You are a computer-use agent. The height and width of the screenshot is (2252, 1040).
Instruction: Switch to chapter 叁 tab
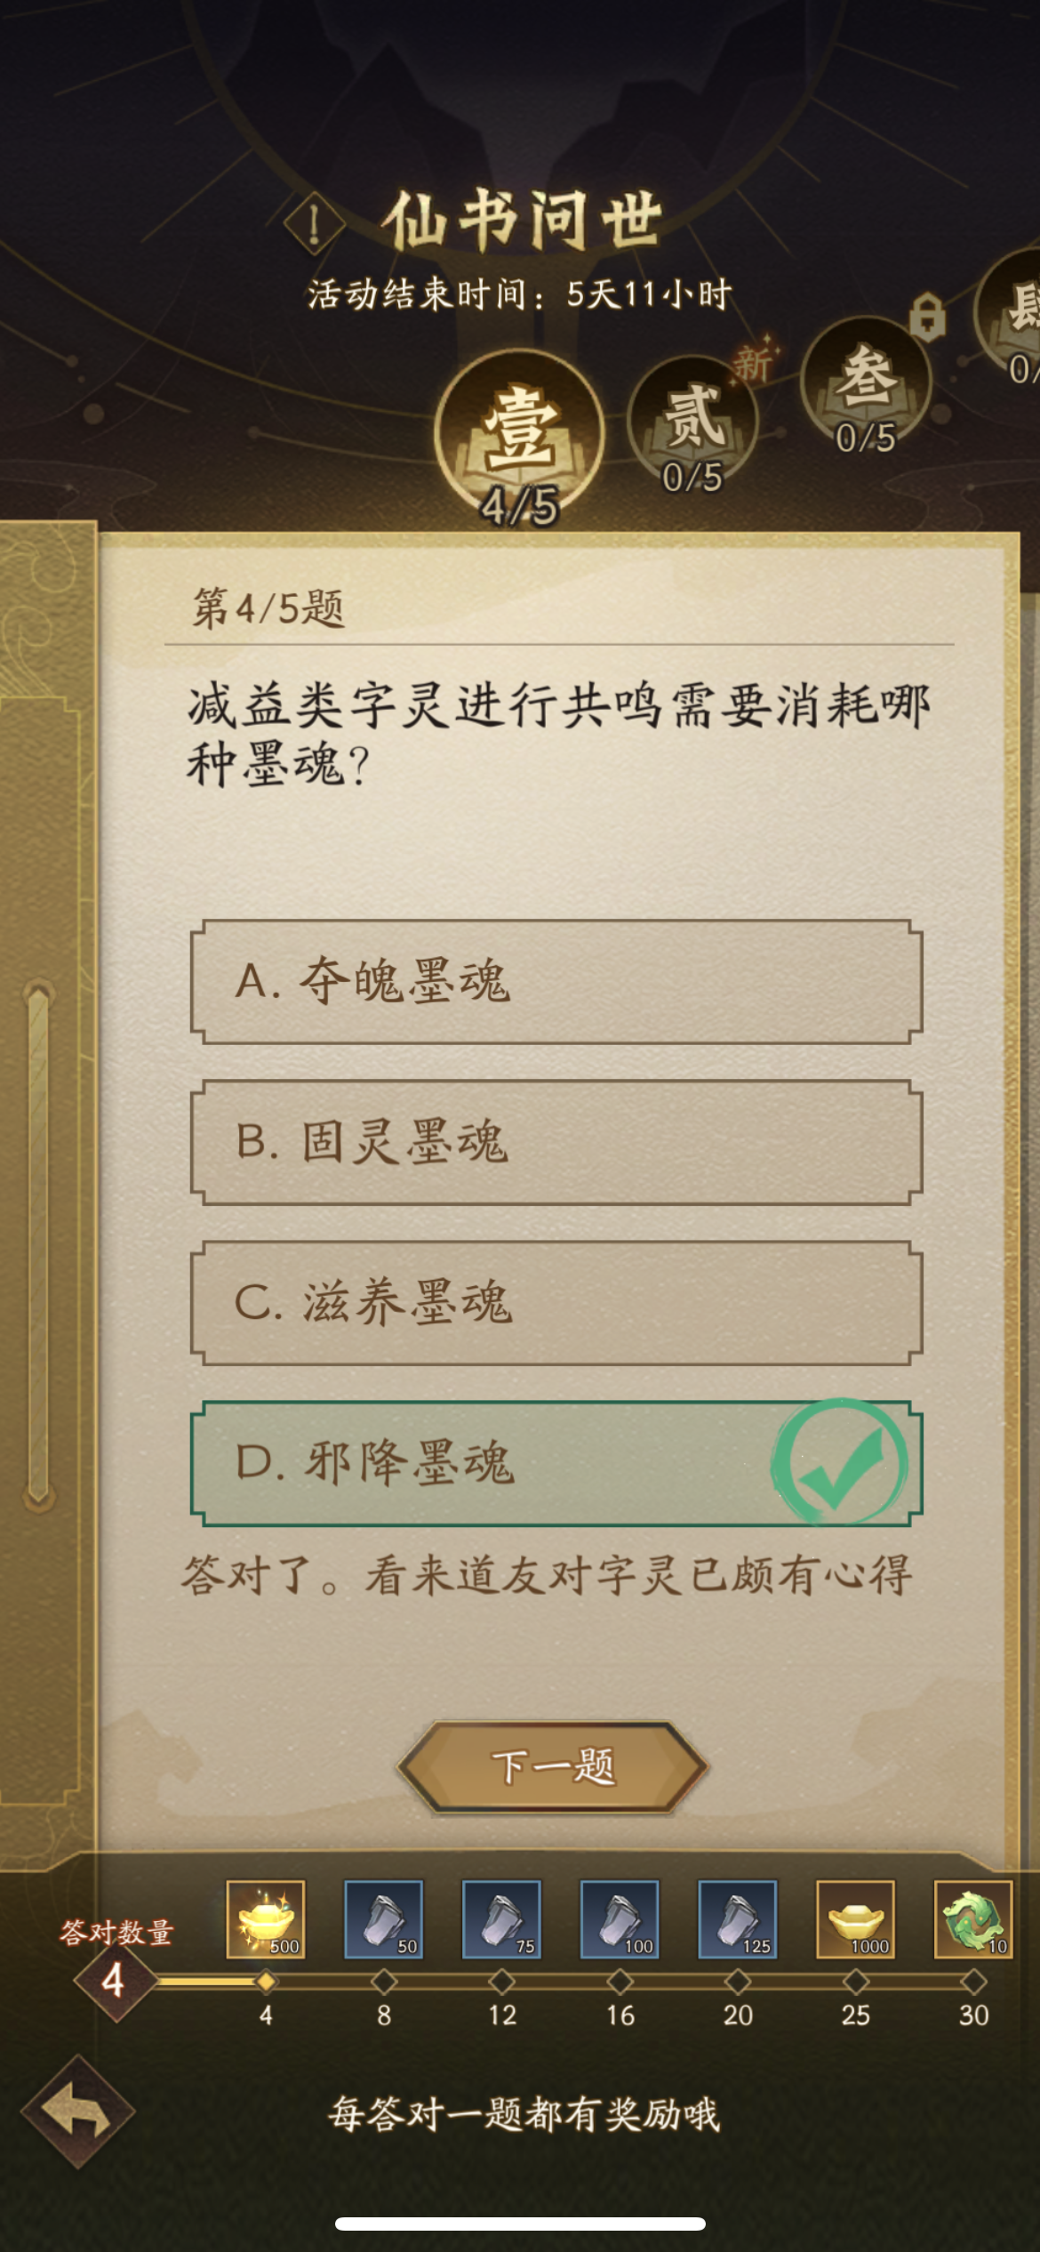866,387
